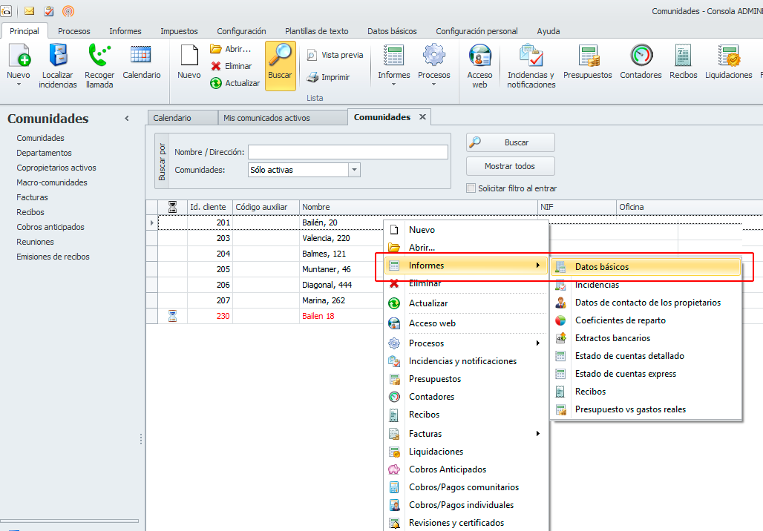This screenshot has width=763, height=531.
Task: Click the Mostrar todos button
Action: point(510,166)
